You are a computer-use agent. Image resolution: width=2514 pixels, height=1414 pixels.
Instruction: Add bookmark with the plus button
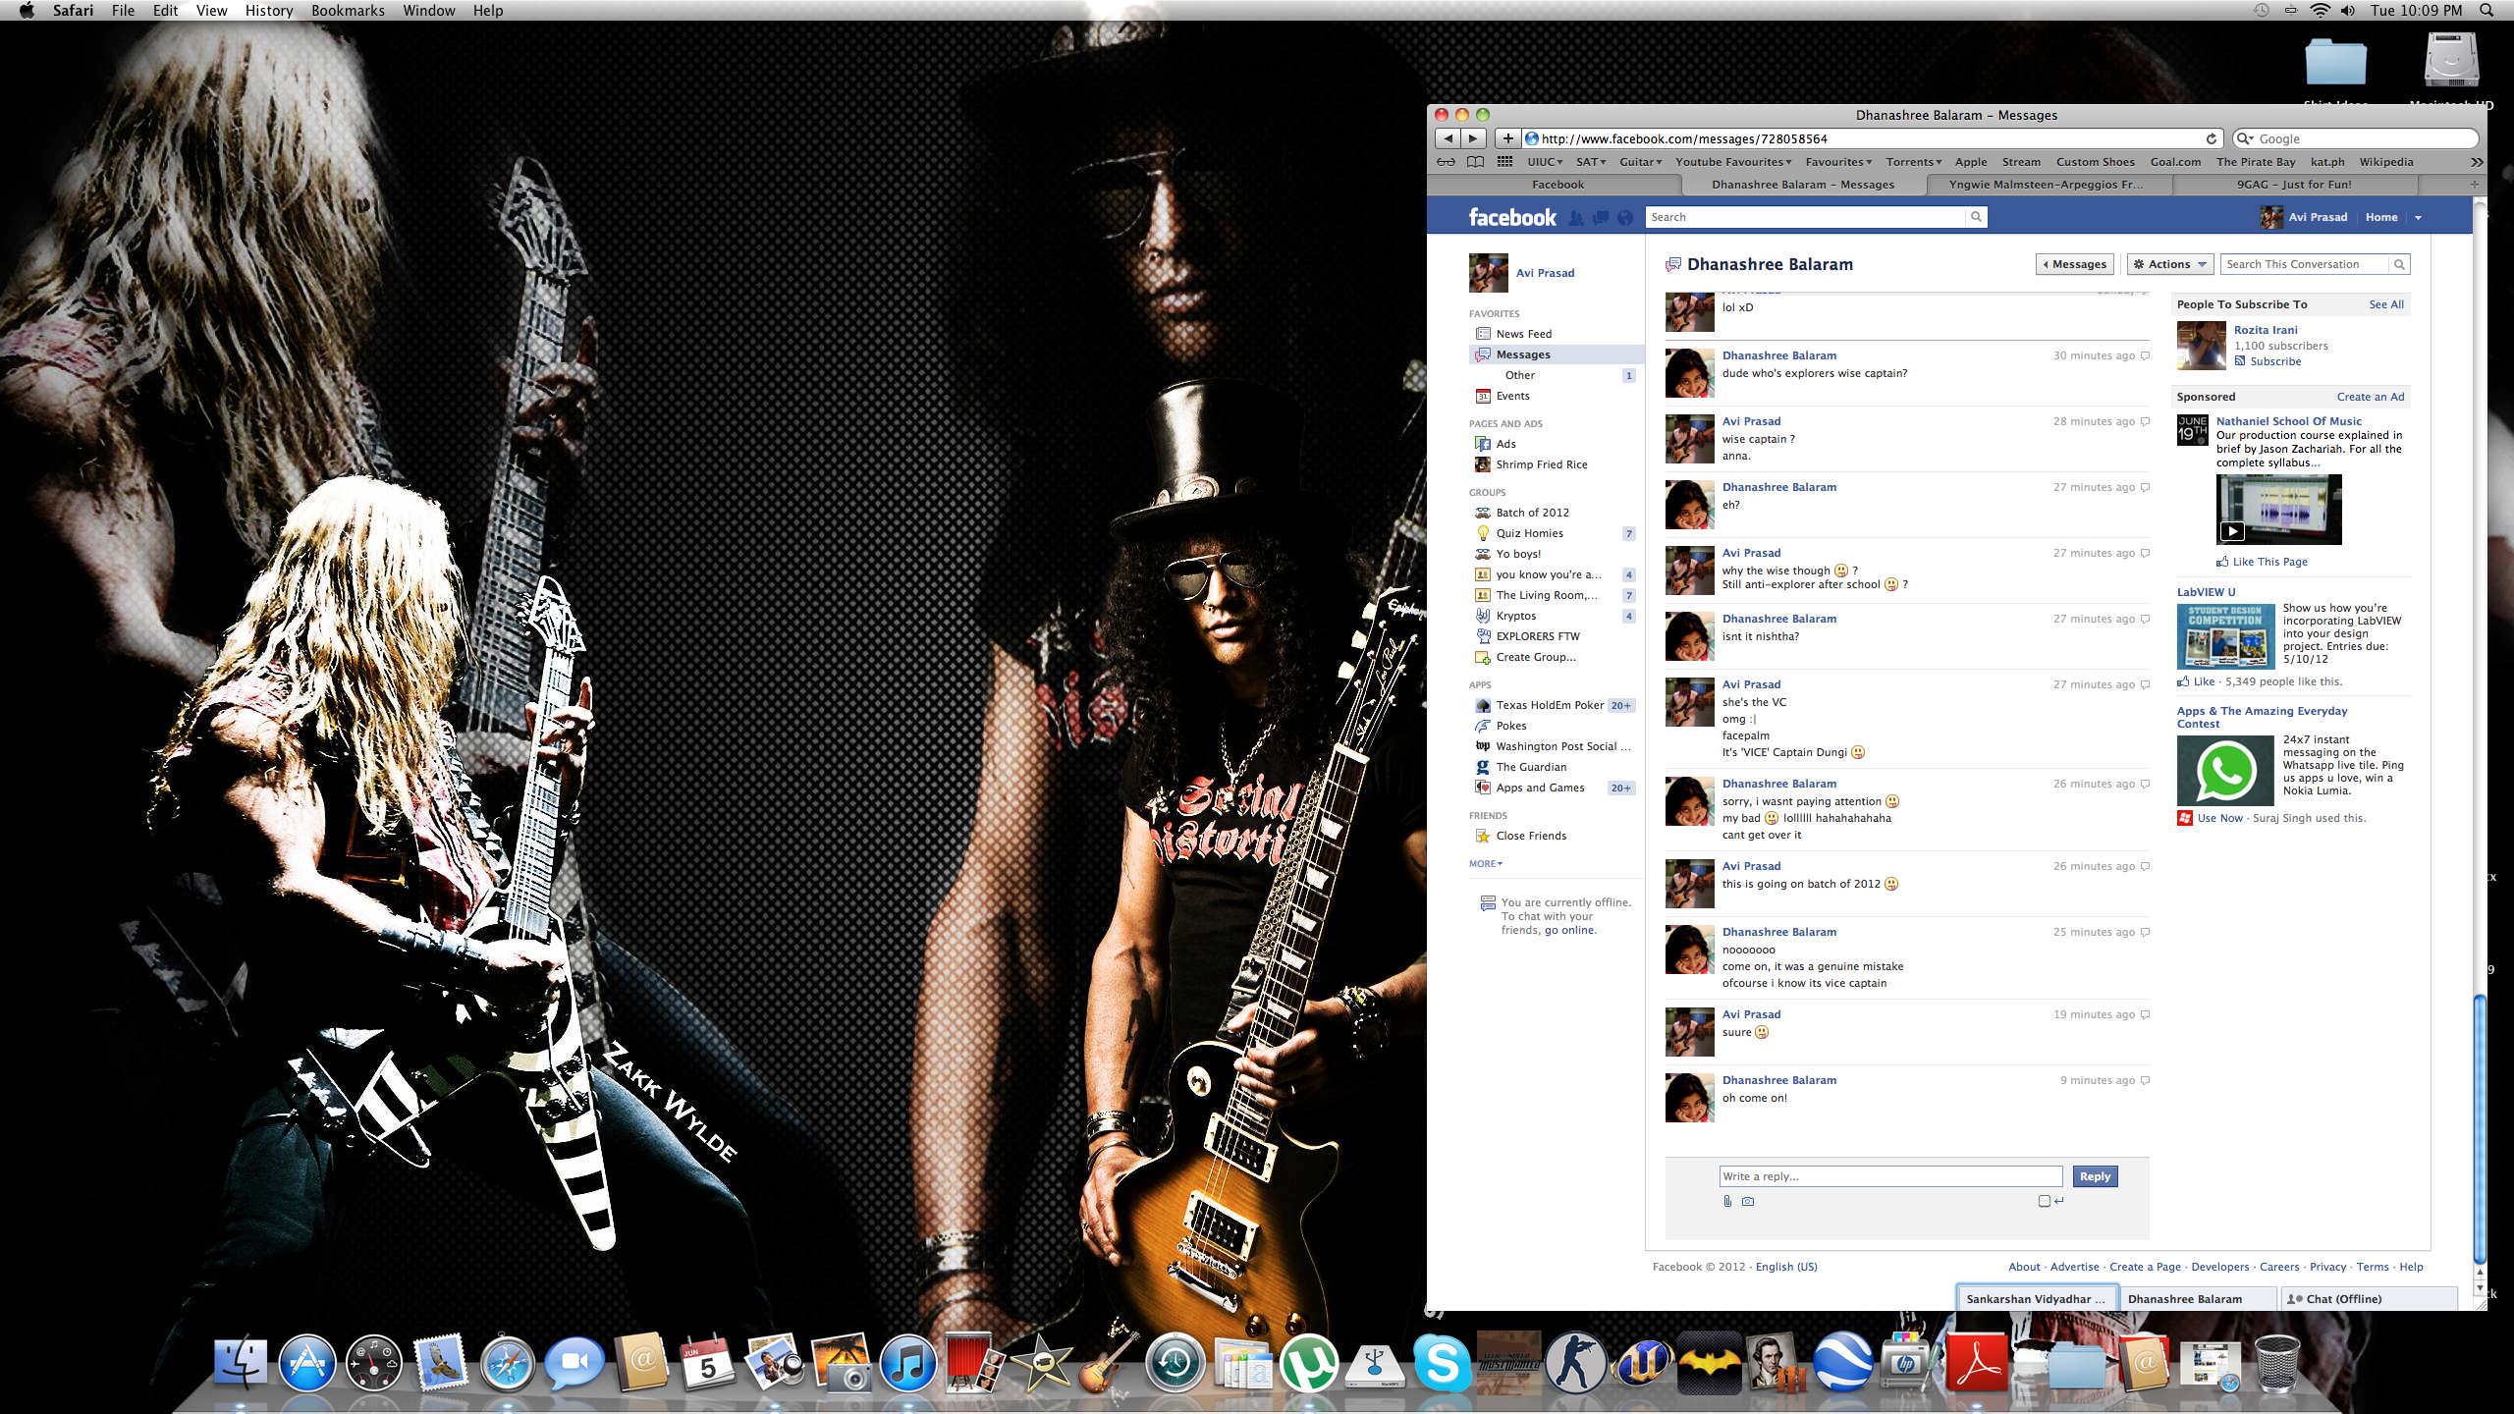(x=1507, y=138)
